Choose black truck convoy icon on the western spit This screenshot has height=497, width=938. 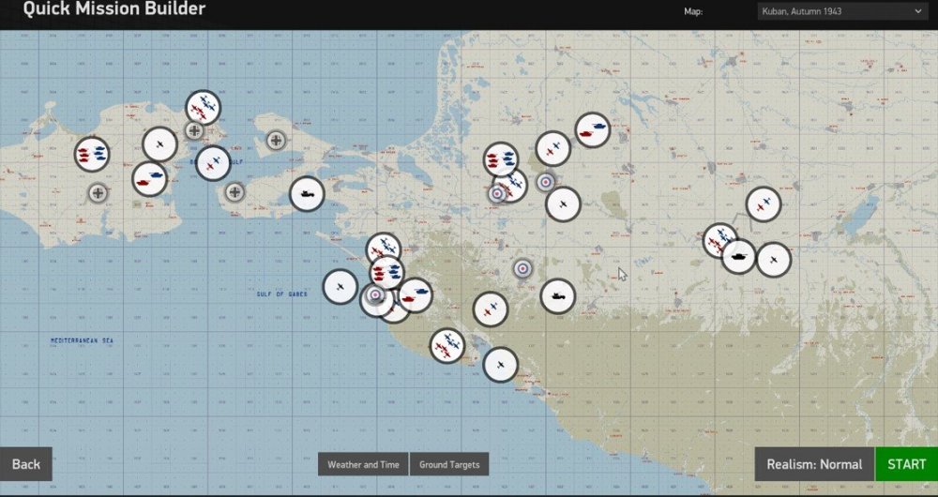click(307, 194)
